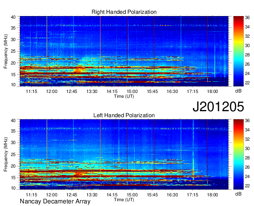The width and height of the screenshot is (254, 206).
Task: Click "20" frequency tick on Left Handed plot
Action: click(13, 166)
